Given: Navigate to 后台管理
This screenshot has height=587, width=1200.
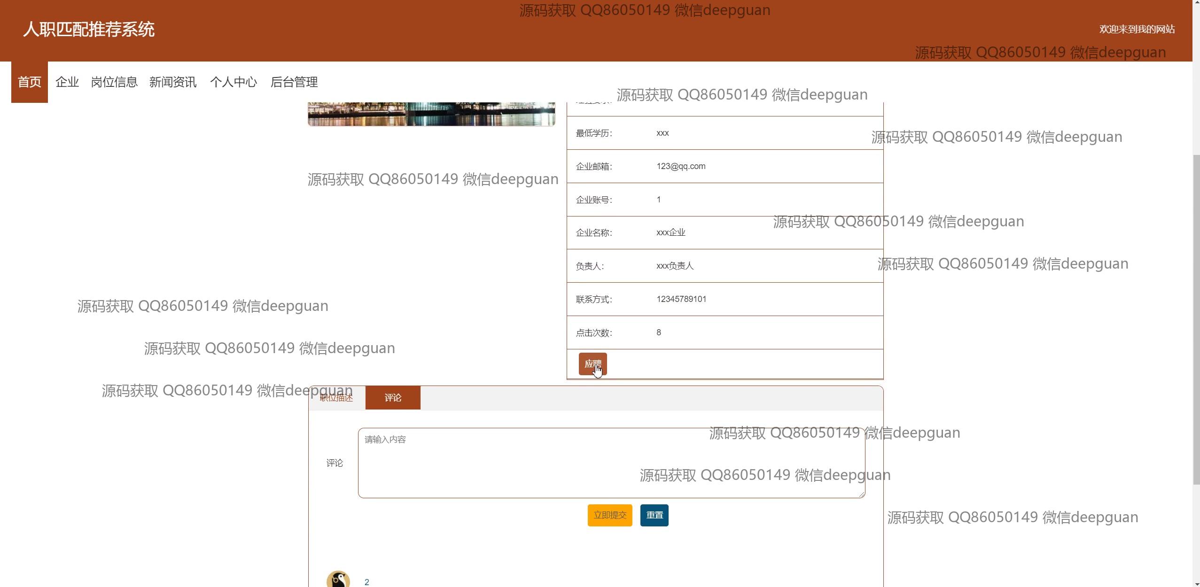Looking at the screenshot, I should [294, 82].
